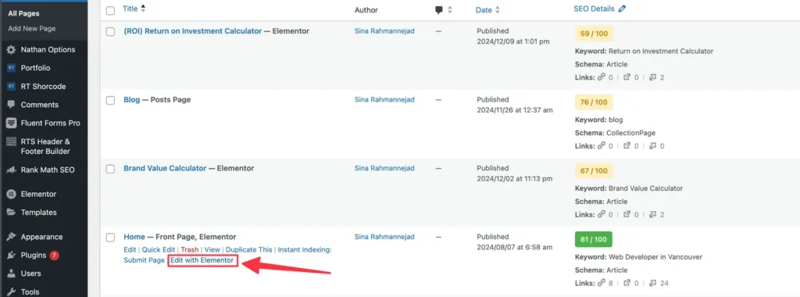Click 'Keyword: Web Developer in Vancouver' text
This screenshot has height=297, width=800.
coord(638,256)
